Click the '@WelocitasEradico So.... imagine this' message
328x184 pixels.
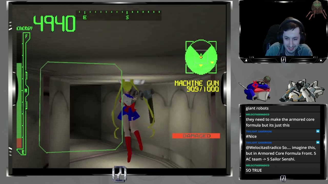tap(281, 153)
